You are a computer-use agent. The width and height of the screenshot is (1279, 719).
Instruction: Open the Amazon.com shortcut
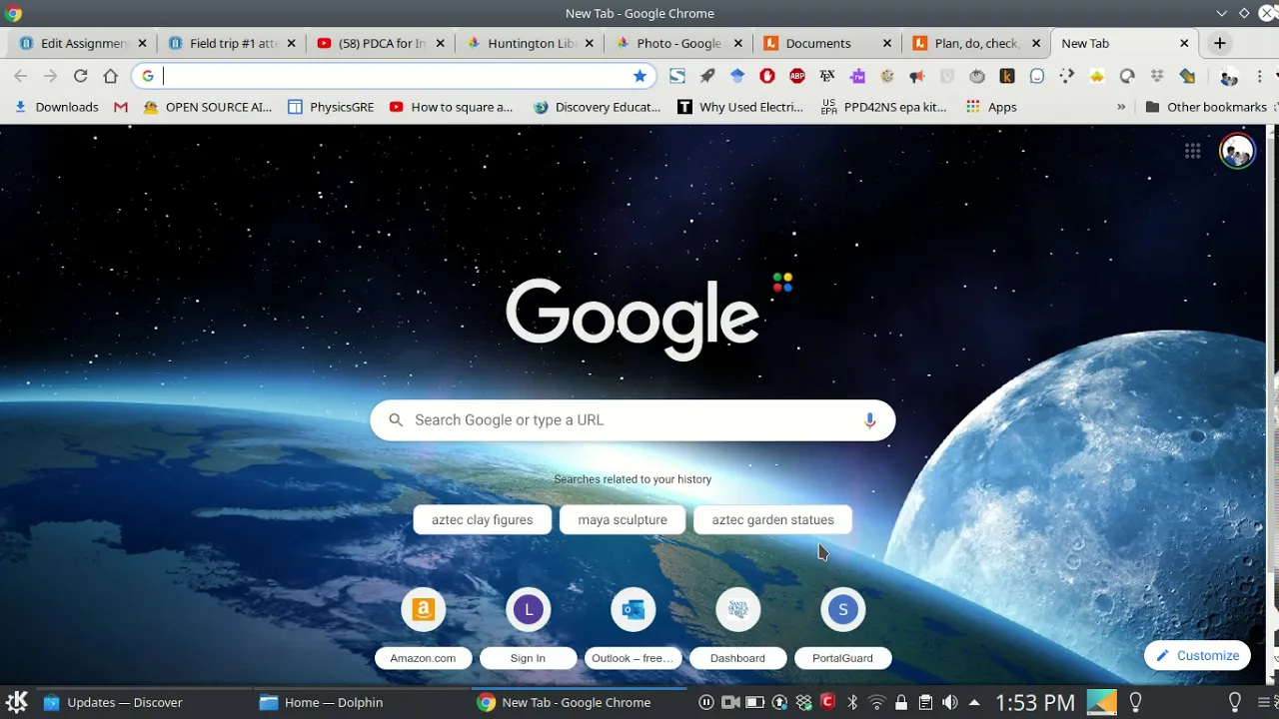(423, 628)
